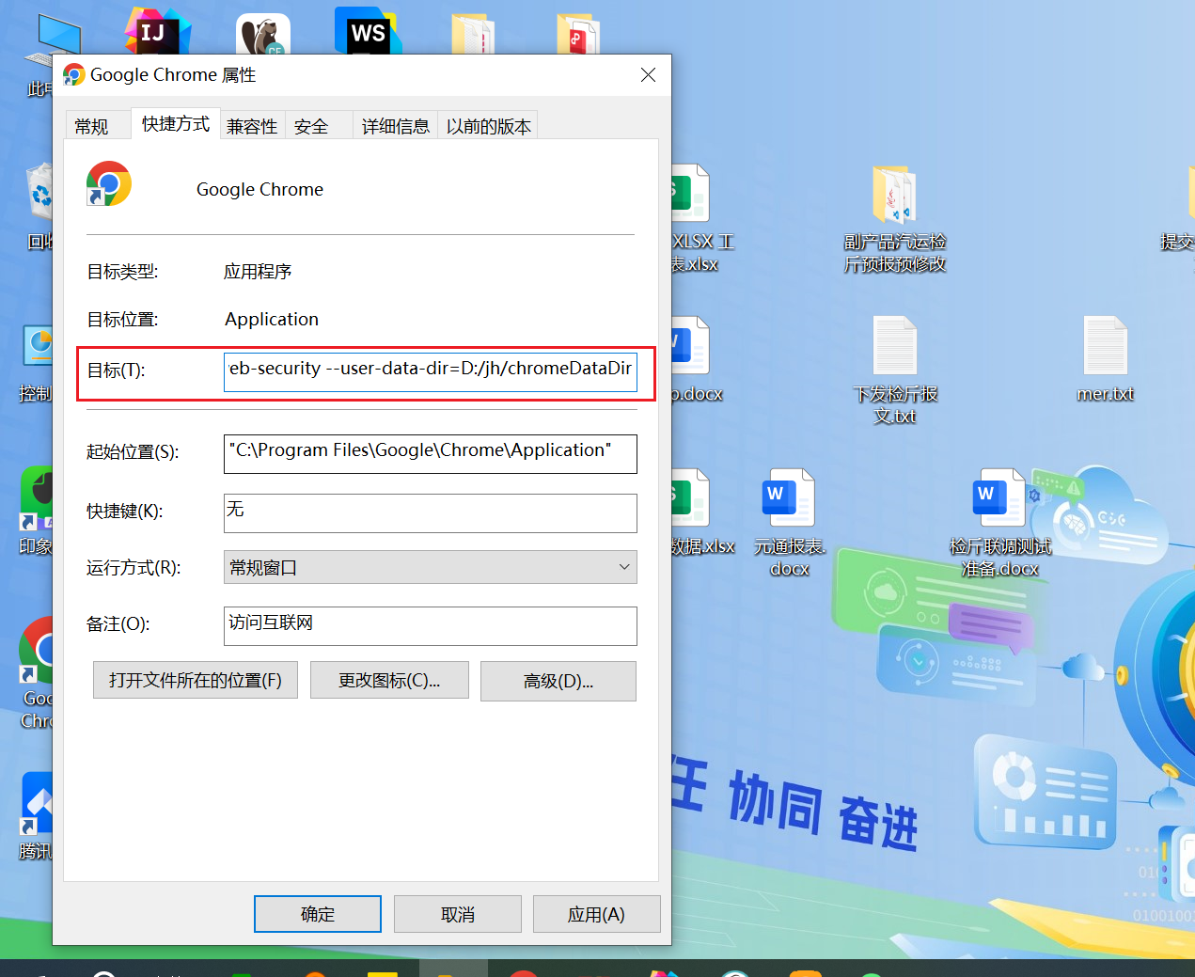Confirm with the 确定 button
1195x977 pixels.
coord(318,914)
